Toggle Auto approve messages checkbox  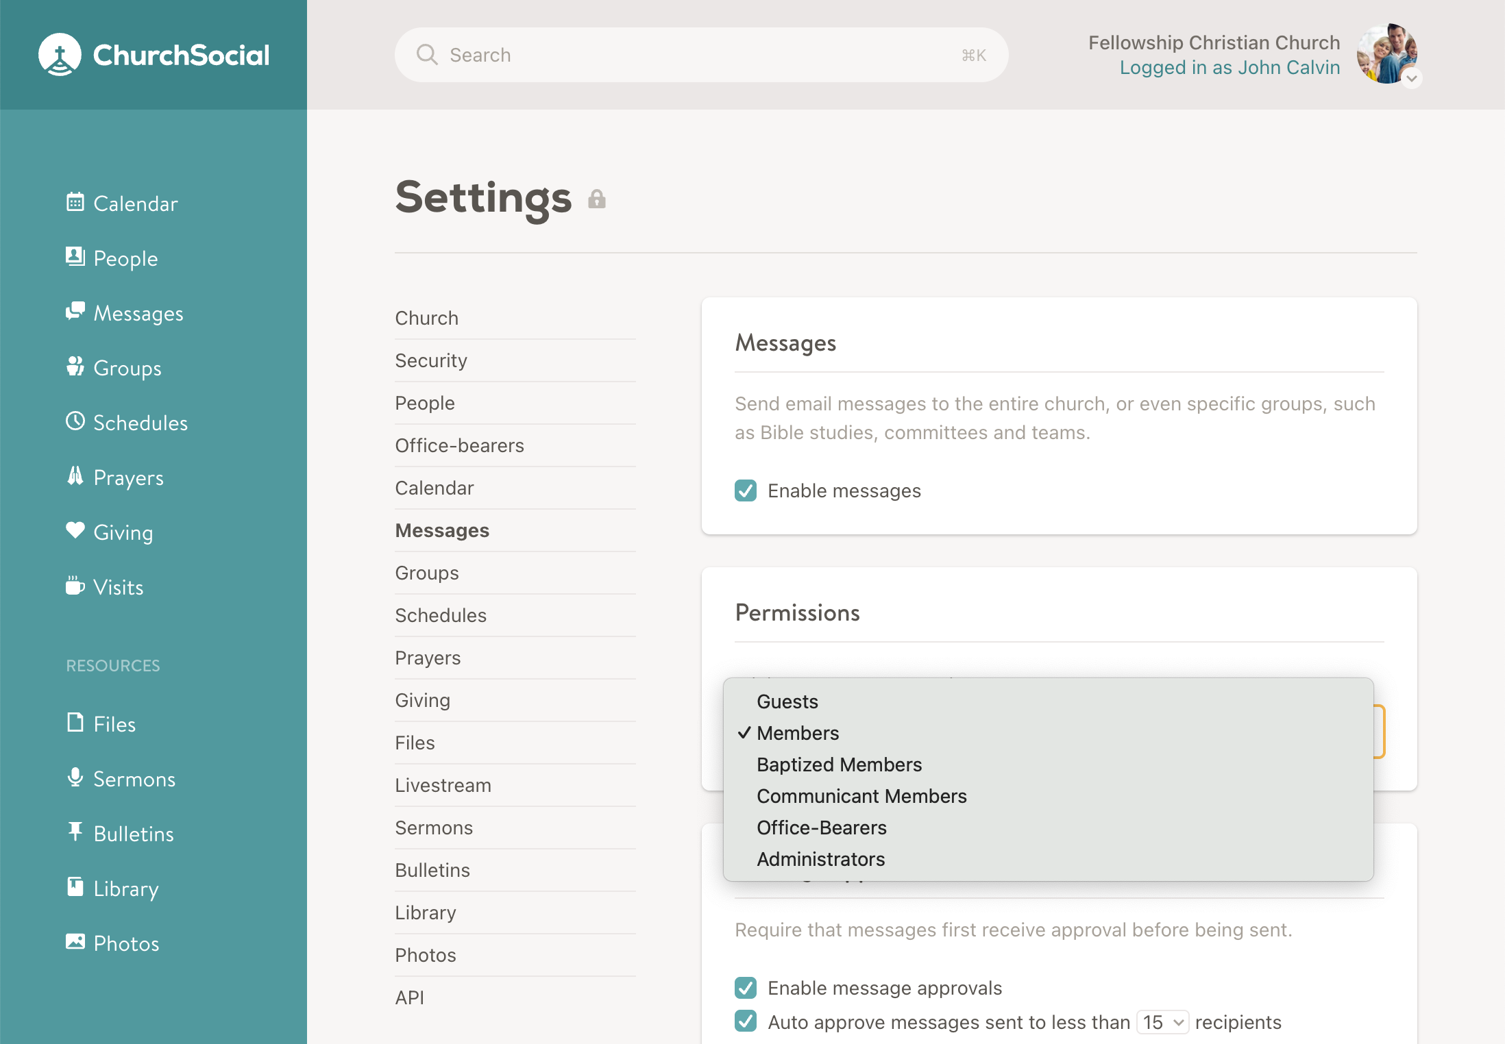pyautogui.click(x=746, y=1021)
